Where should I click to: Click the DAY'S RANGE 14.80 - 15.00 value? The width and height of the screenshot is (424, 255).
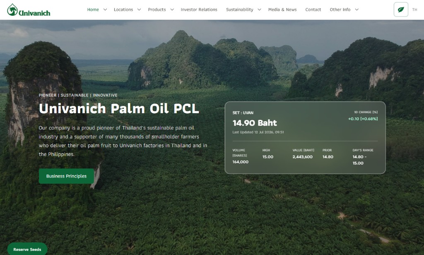pyautogui.click(x=360, y=160)
